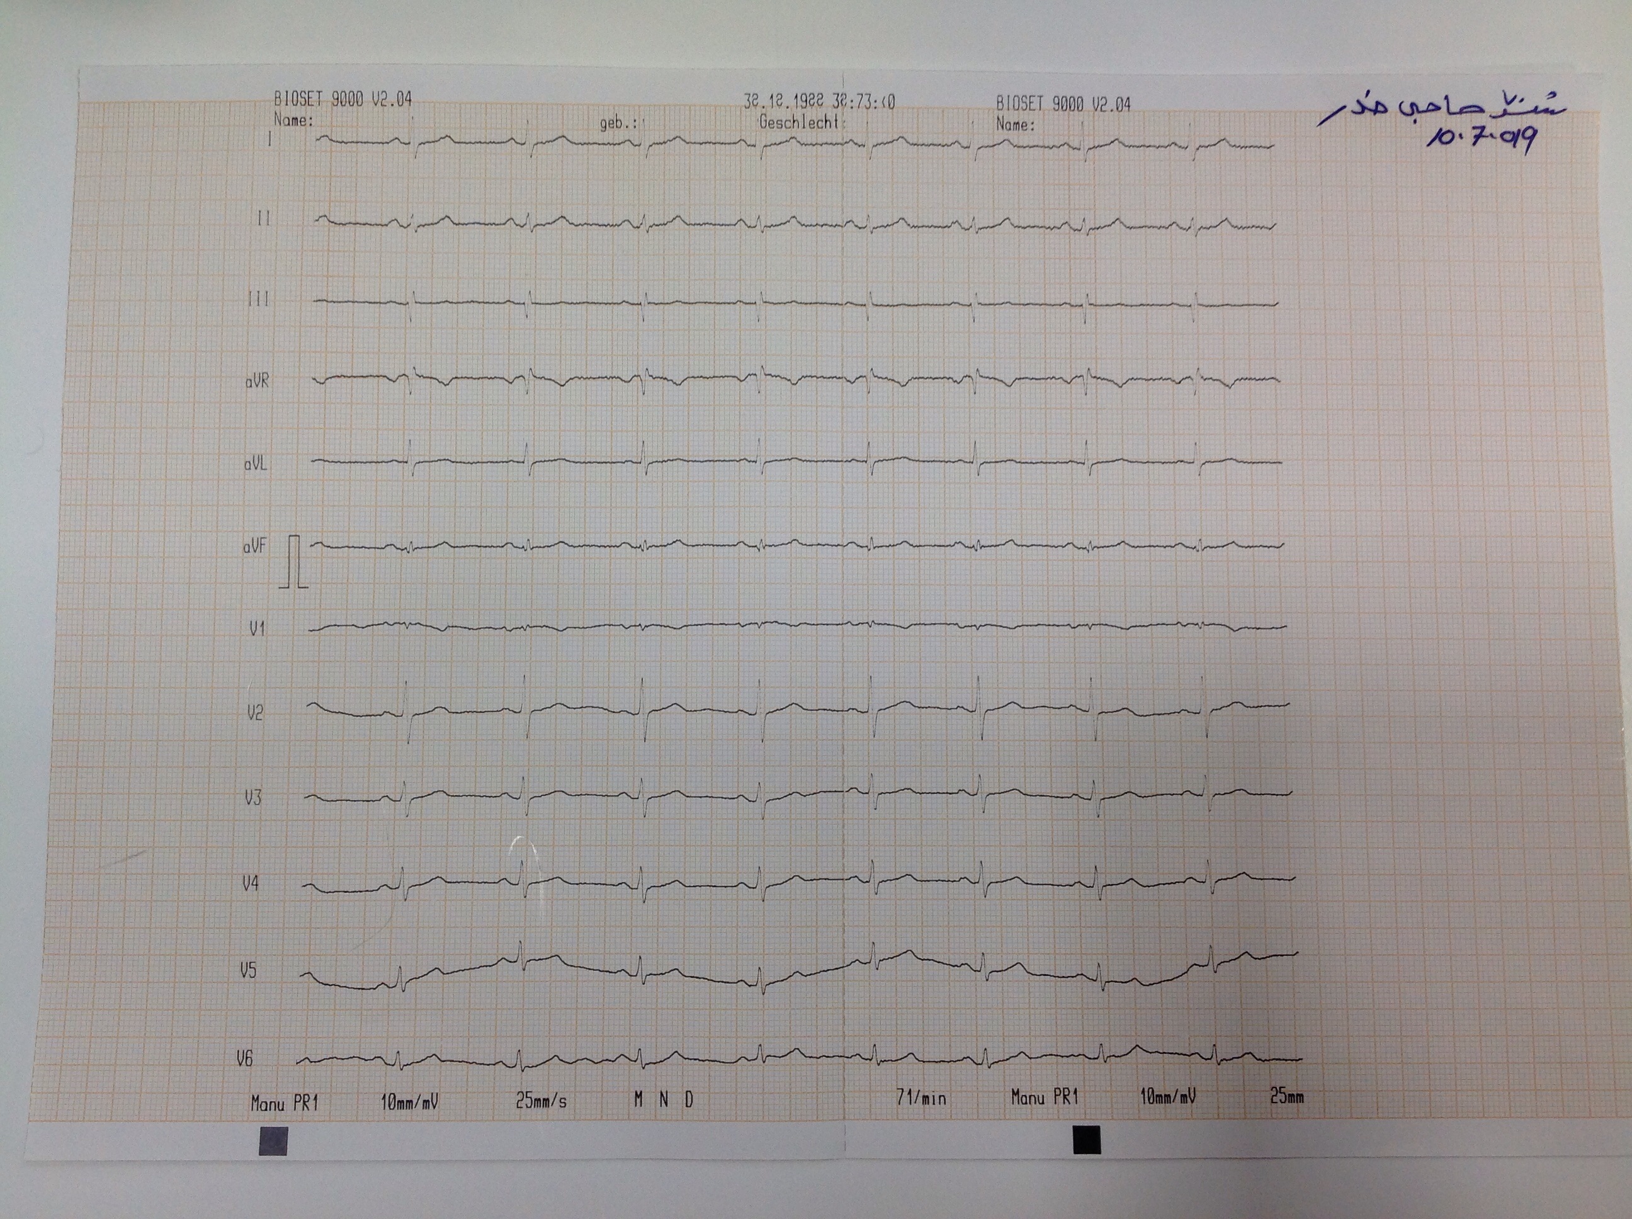Click the lead II label

[x=263, y=218]
